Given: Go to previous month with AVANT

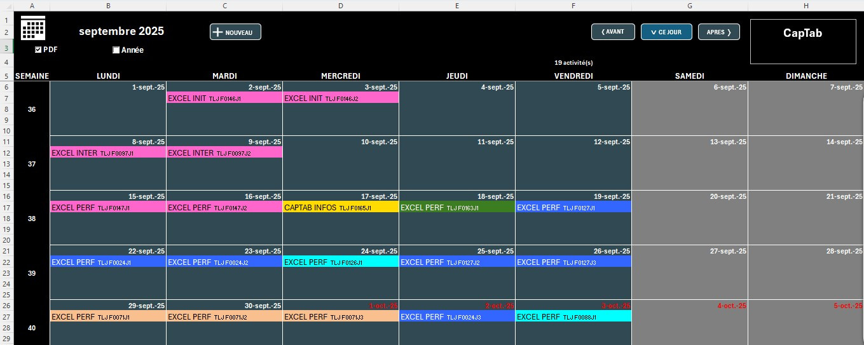Looking at the screenshot, I should pyautogui.click(x=613, y=32).
